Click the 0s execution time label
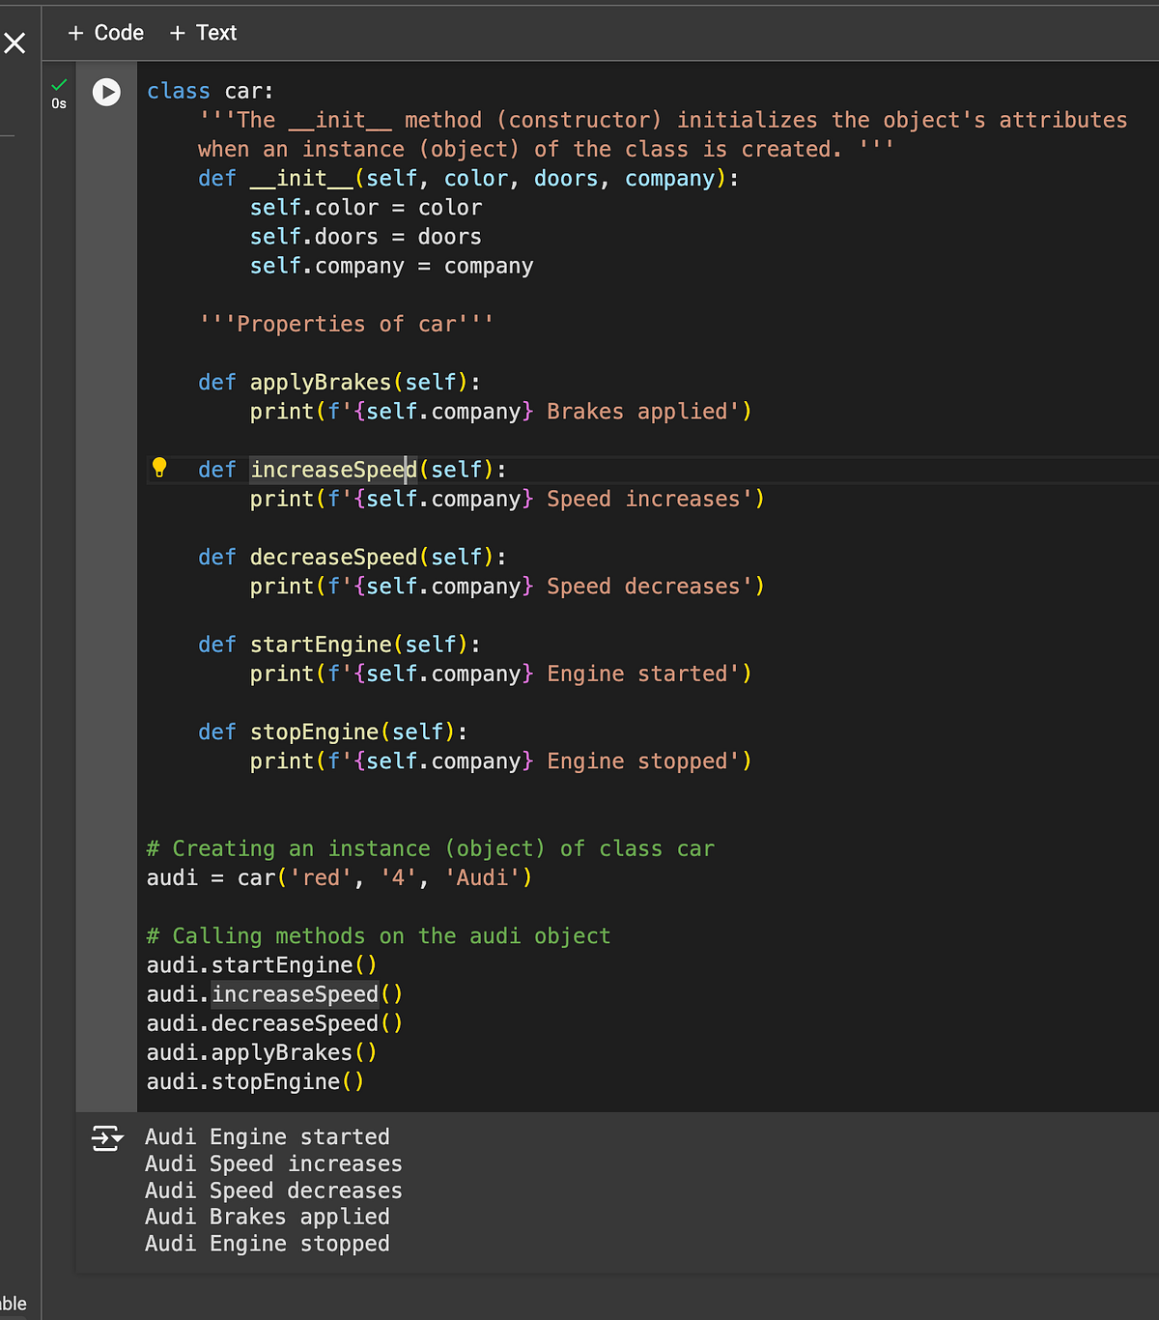 [59, 102]
